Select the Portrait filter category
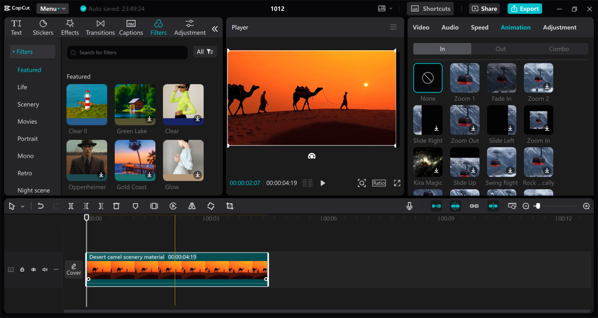 coord(28,139)
